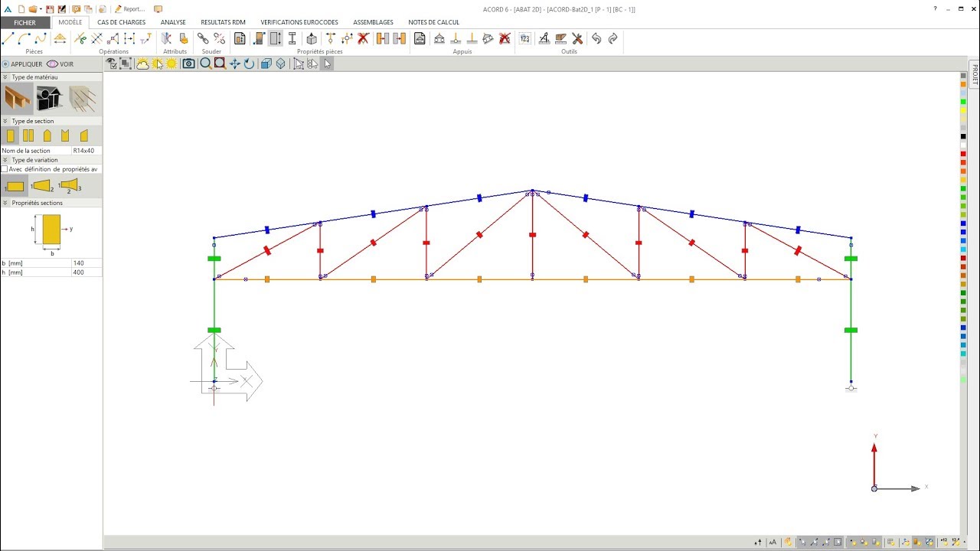Viewport: 980px width, 551px height.
Task: Open the dropdown arrow next to open folder
Action: (x=40, y=9)
